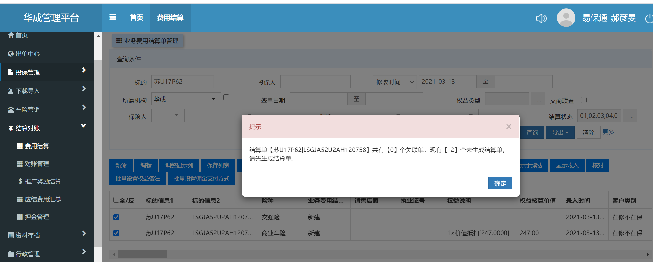Toggle the checkbox next to 所属机构 dropdown

(x=226, y=98)
